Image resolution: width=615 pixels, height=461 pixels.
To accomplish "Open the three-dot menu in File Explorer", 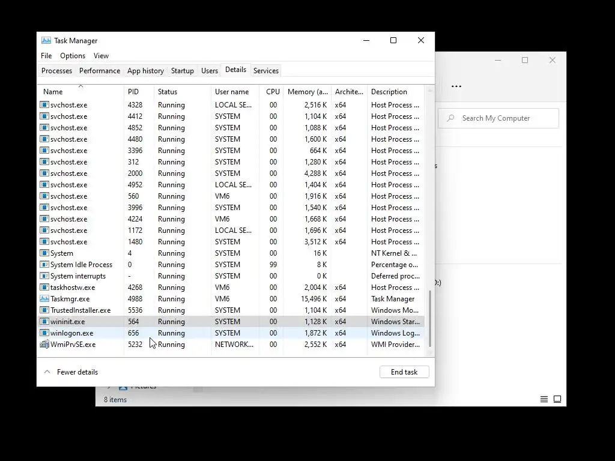I will [456, 86].
